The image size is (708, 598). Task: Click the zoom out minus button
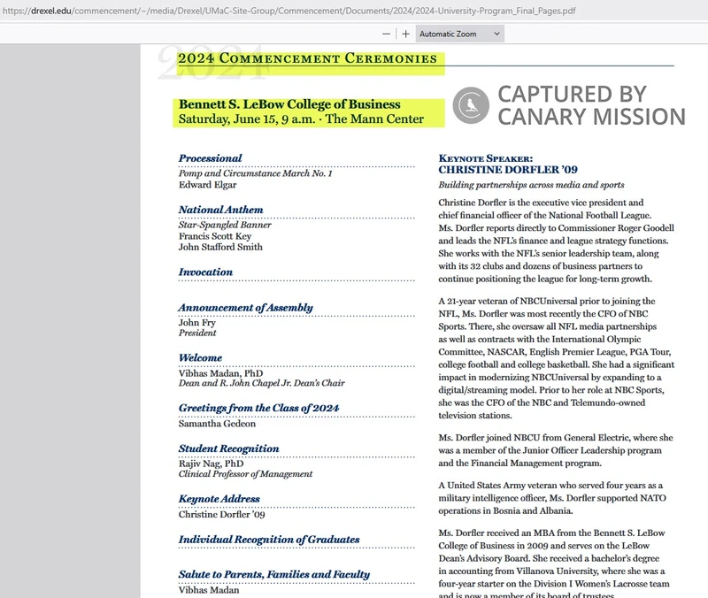(386, 34)
